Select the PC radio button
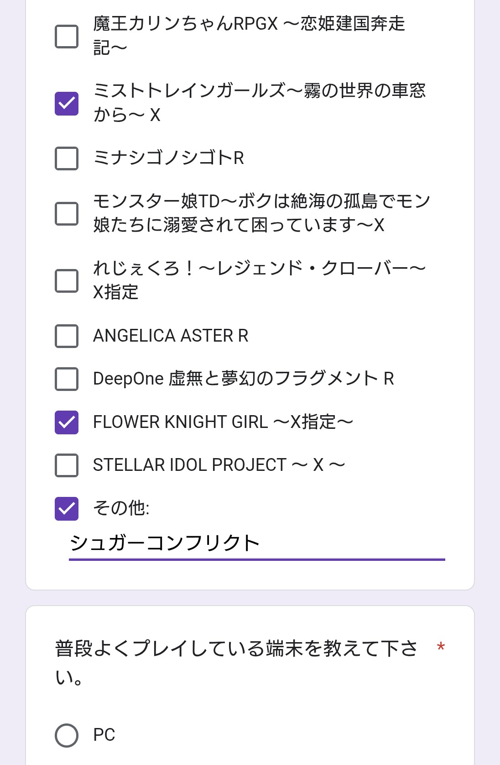This screenshot has width=500, height=765. click(67, 735)
